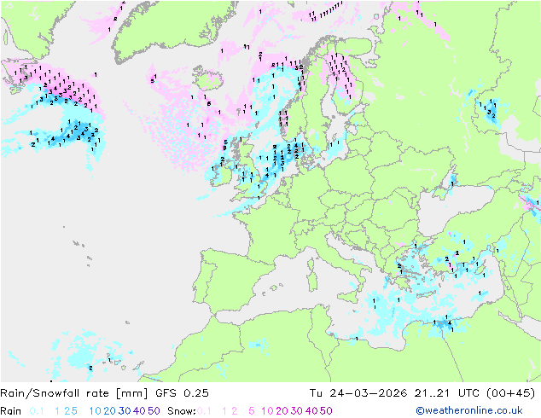Pick the Snow legend value 50
This screenshot has width=541, height=418.
326,411
